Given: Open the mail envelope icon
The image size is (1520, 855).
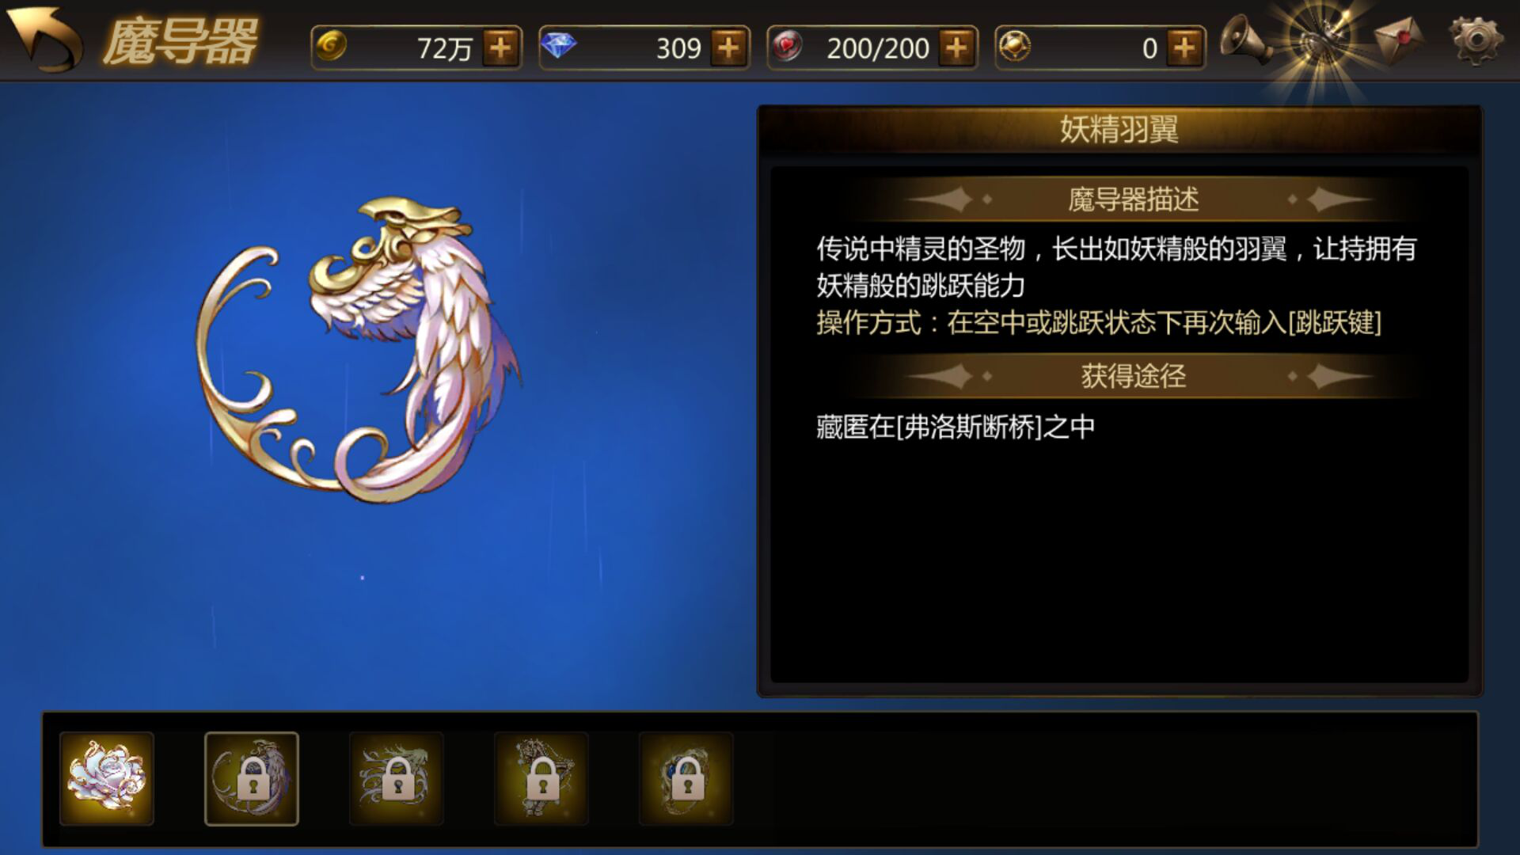Looking at the screenshot, I should [x=1398, y=40].
